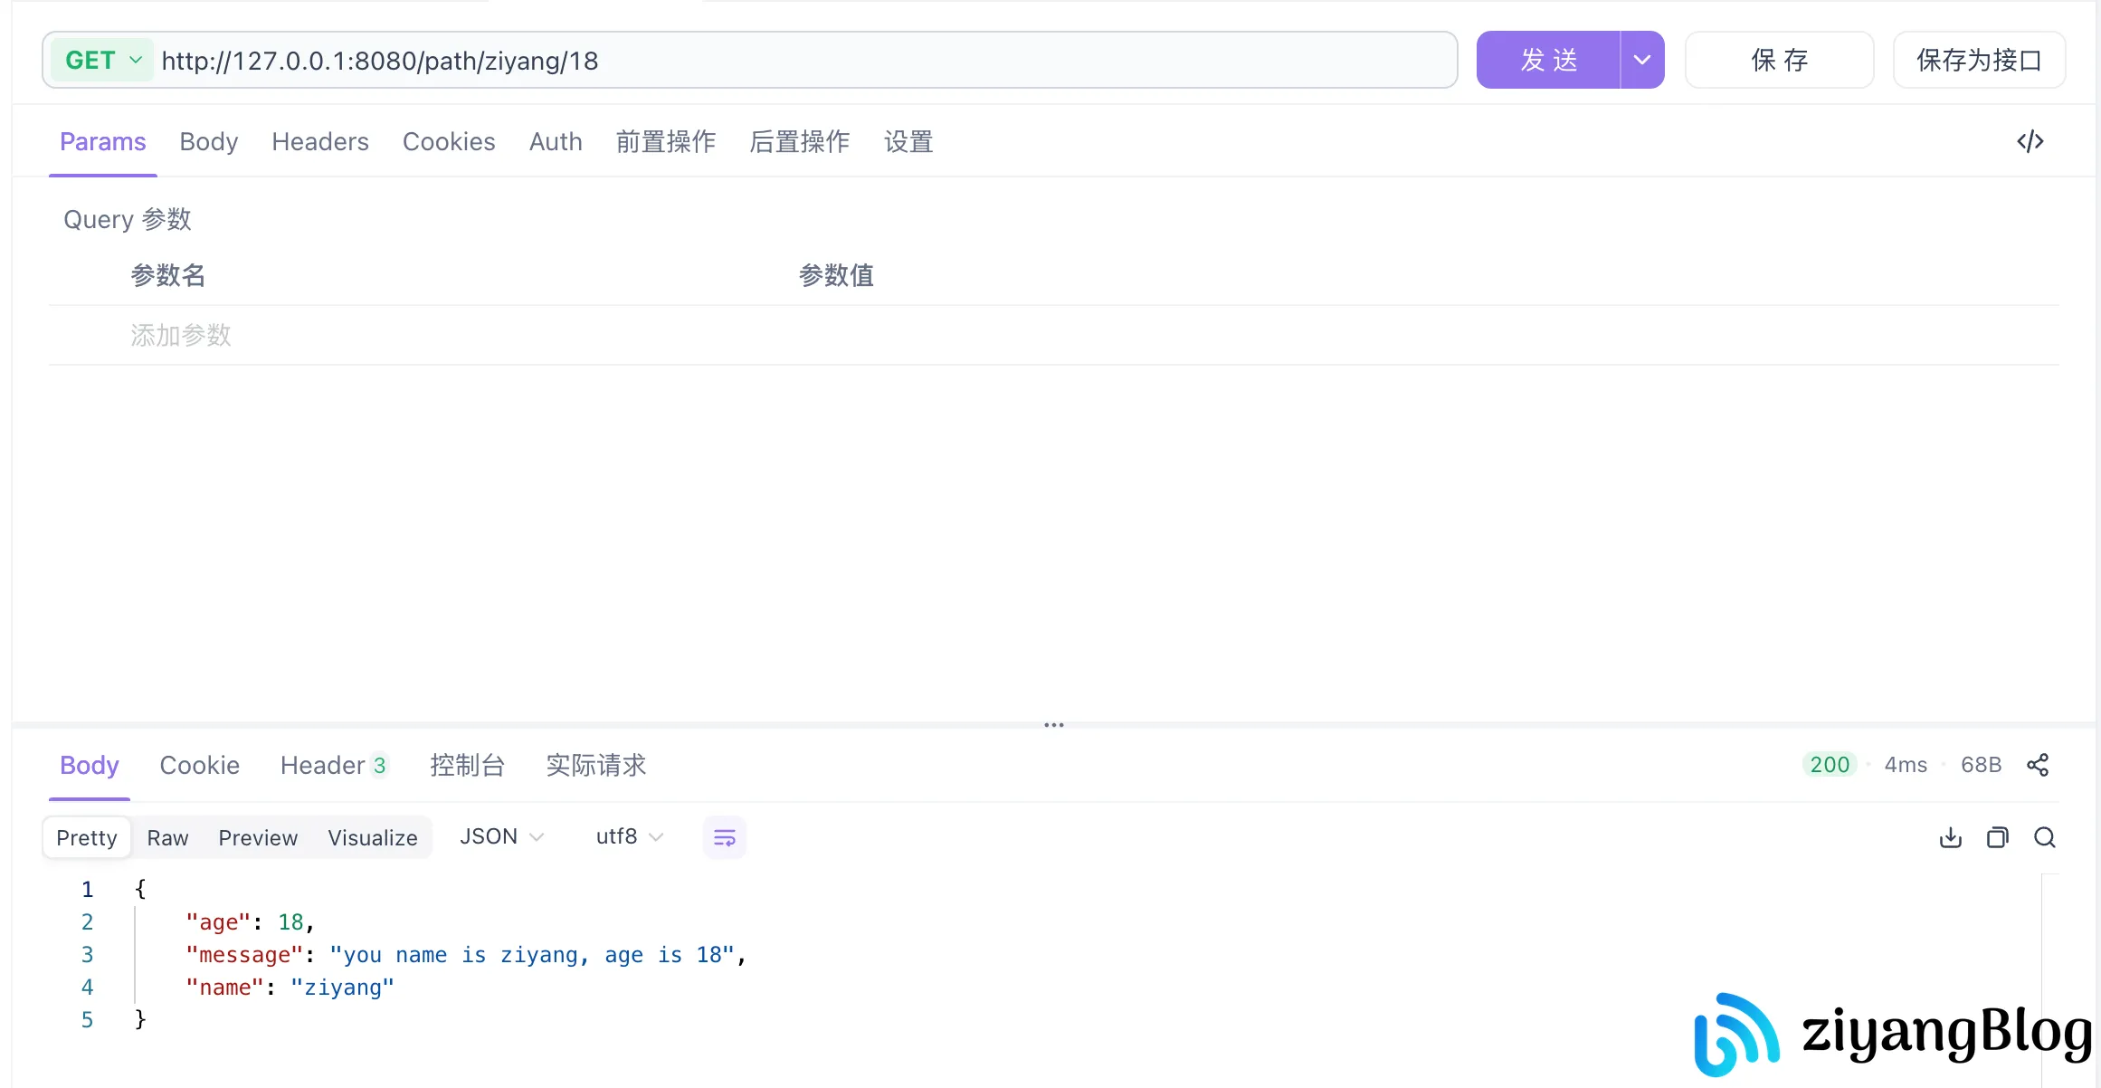This screenshot has height=1088, width=2101.
Task: Click the 发送 send button
Action: [x=1549, y=60]
